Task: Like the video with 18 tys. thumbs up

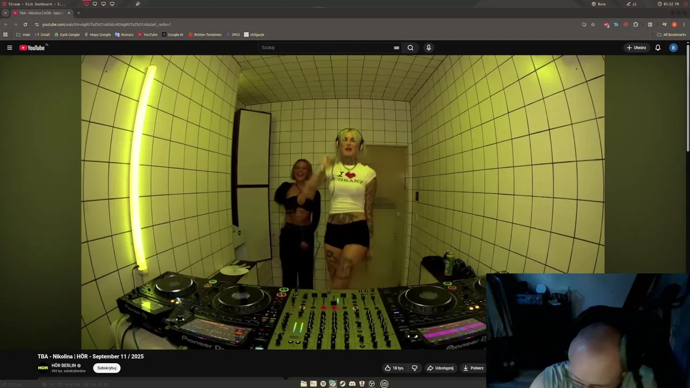Action: (394, 368)
